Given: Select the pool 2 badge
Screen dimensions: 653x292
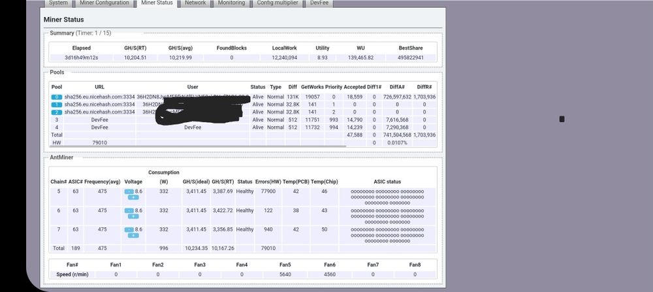Looking at the screenshot, I should (x=57, y=112).
